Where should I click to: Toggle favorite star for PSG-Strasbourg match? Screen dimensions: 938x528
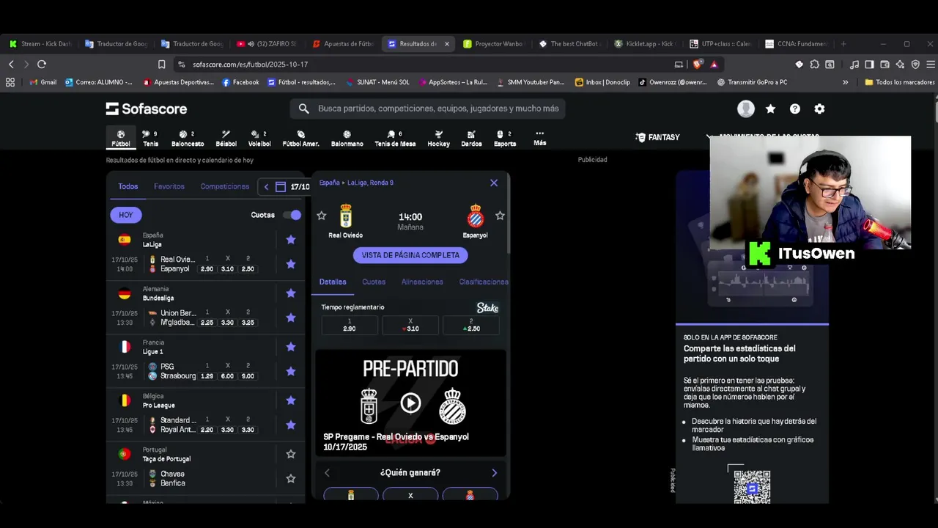[291, 371]
